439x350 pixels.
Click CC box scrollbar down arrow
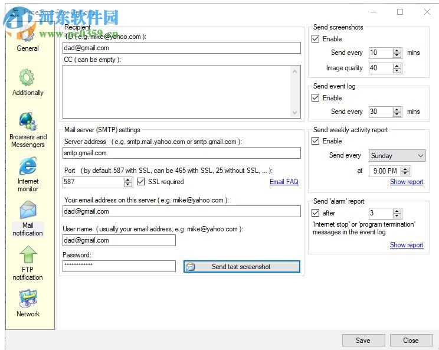click(295, 113)
